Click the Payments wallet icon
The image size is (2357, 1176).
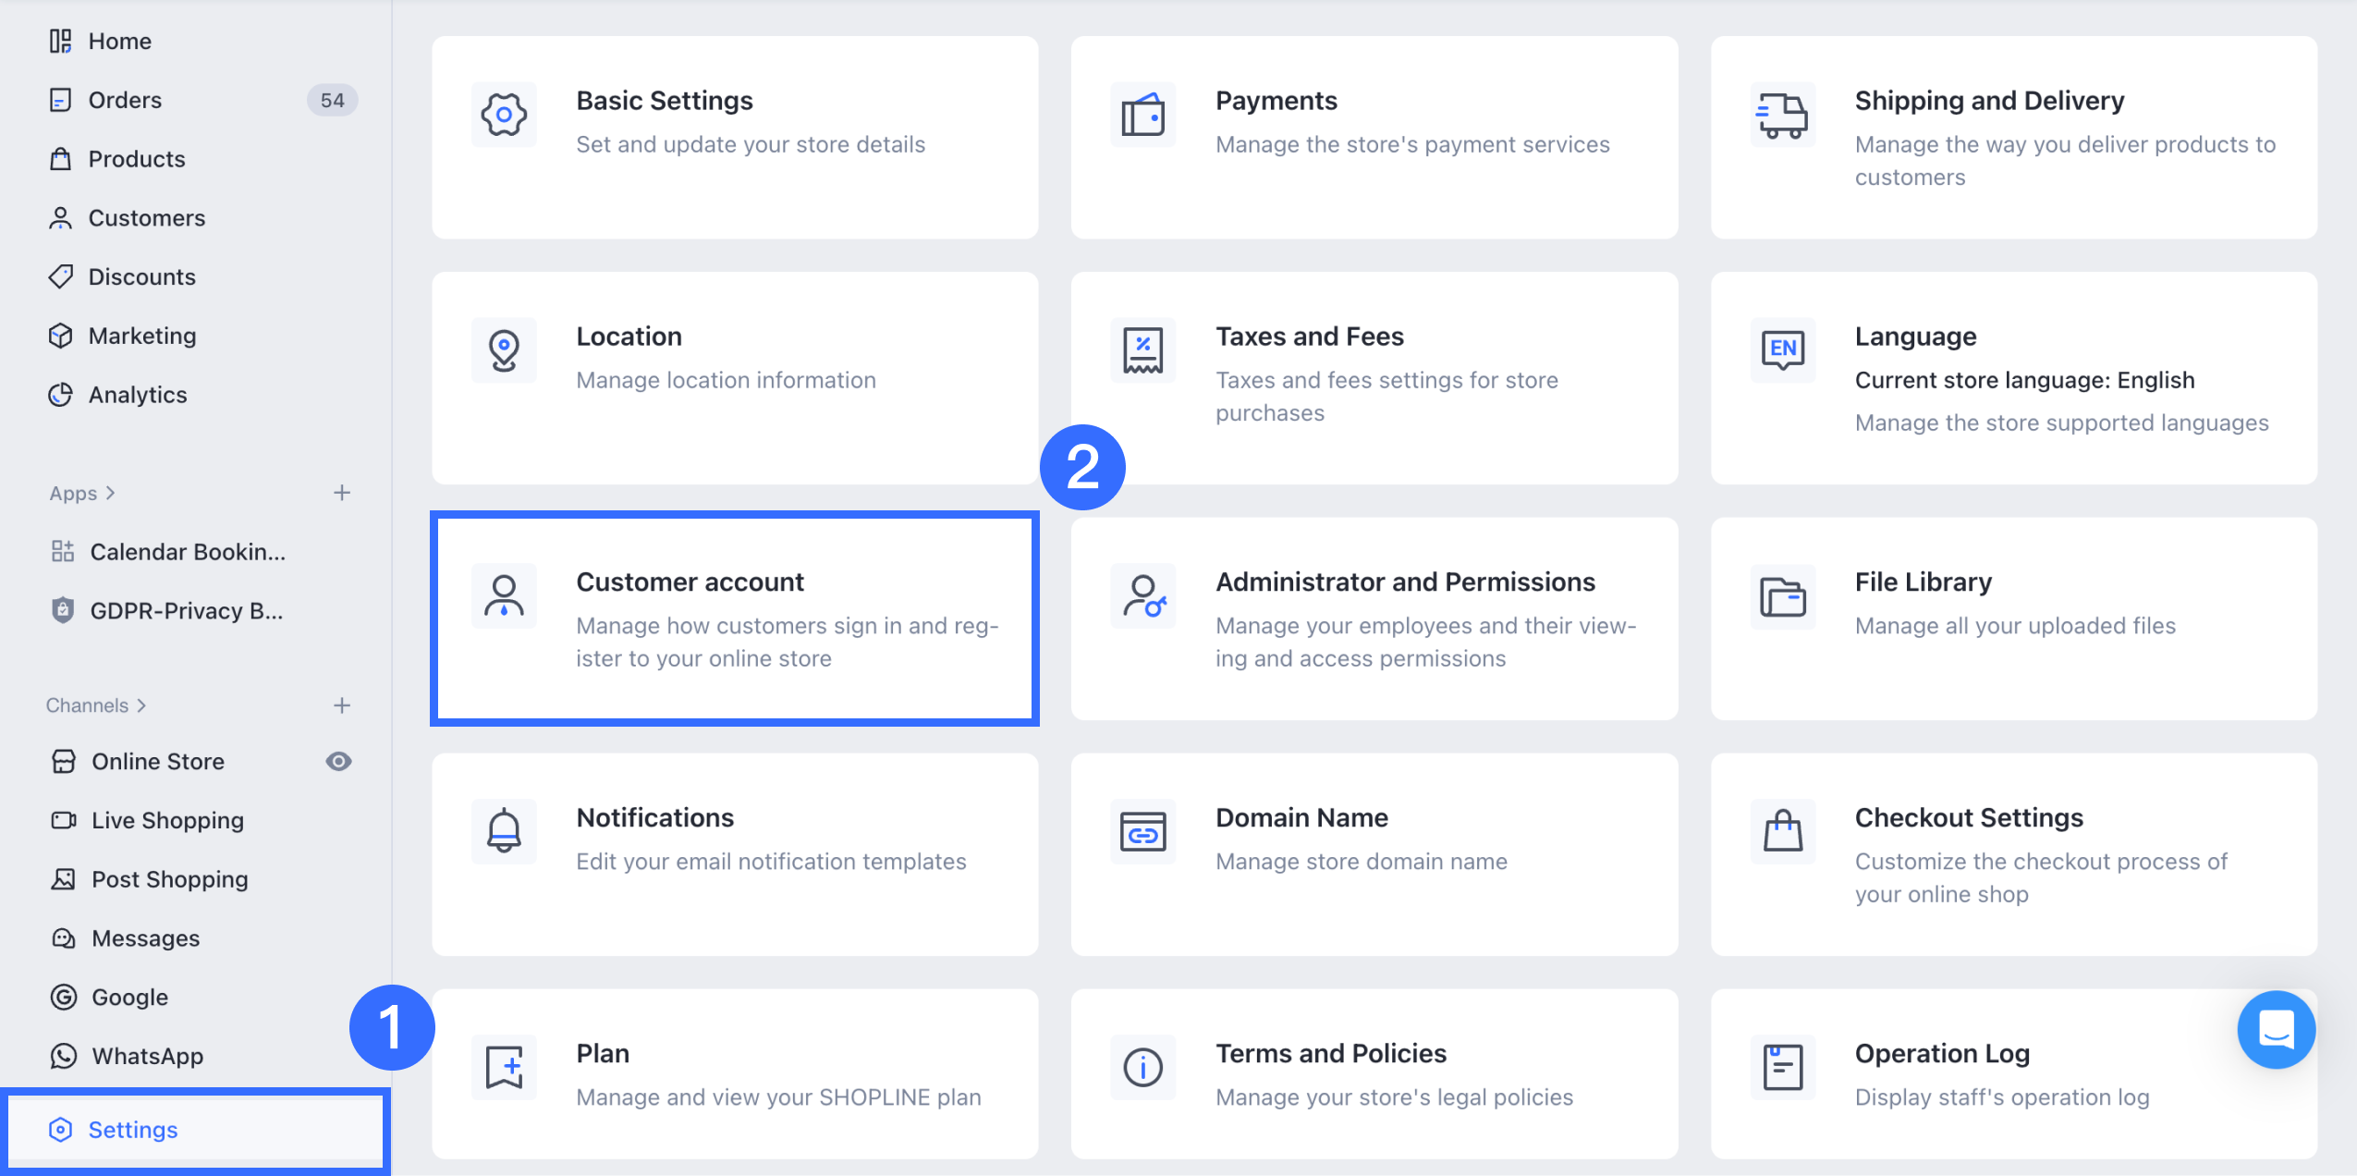click(1142, 115)
